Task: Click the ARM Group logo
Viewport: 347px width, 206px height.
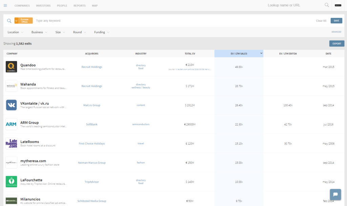Action: [x=11, y=124]
